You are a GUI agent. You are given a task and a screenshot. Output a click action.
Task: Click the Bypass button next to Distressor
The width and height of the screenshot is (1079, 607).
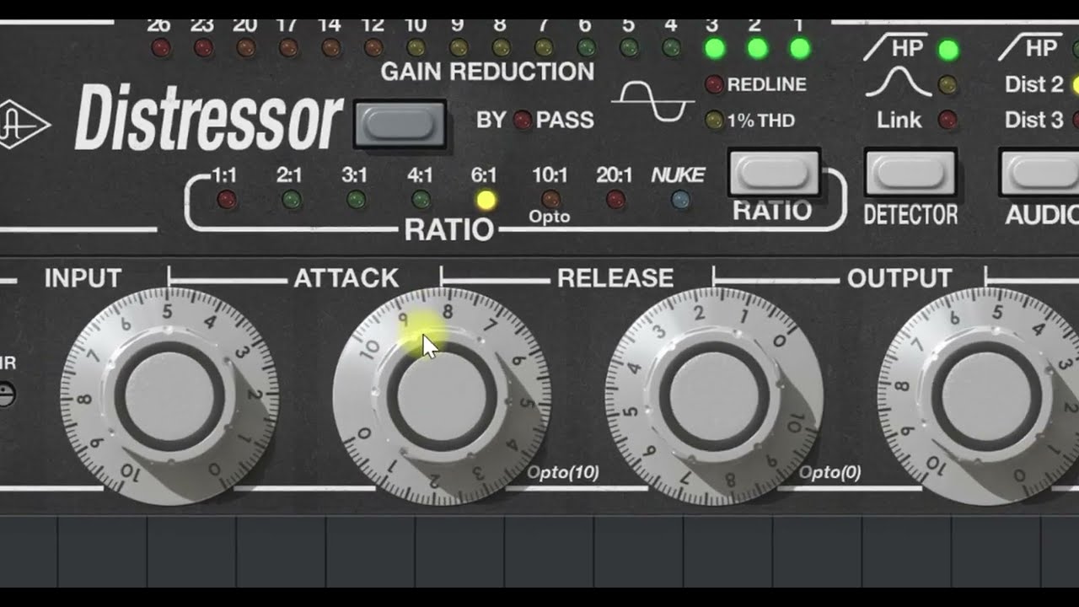tap(400, 124)
